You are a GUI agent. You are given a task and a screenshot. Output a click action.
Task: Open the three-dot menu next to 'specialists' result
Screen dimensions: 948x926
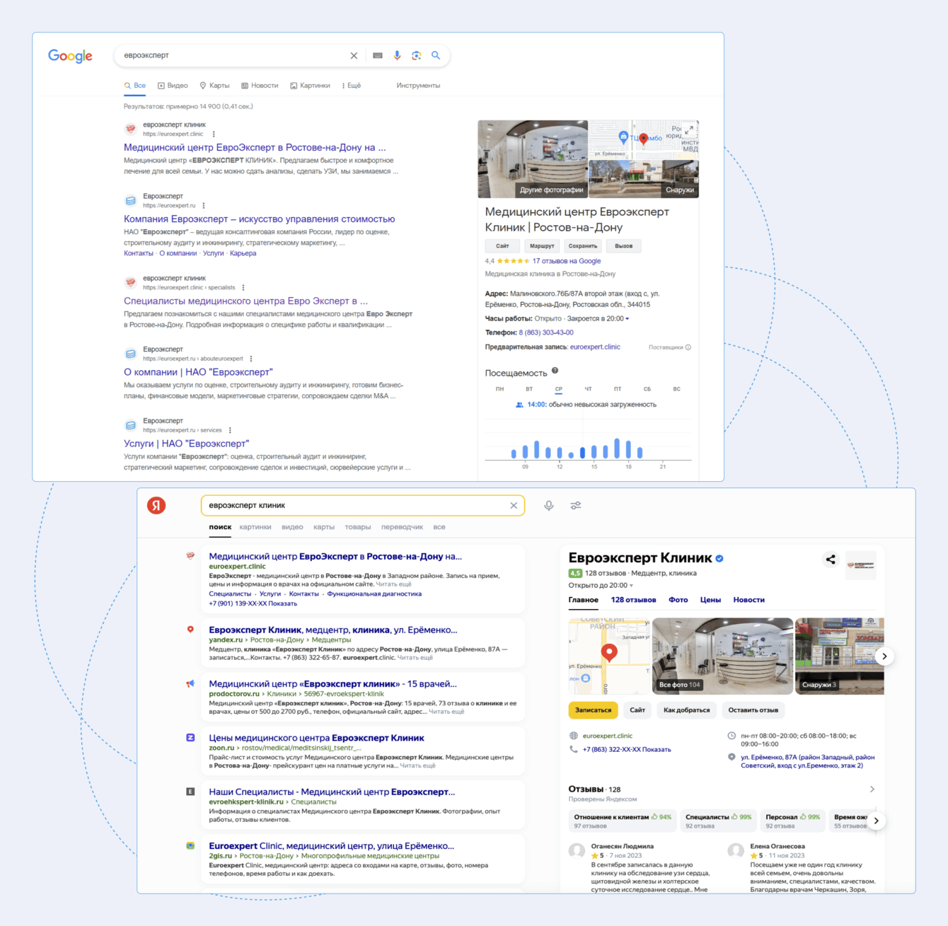click(243, 287)
